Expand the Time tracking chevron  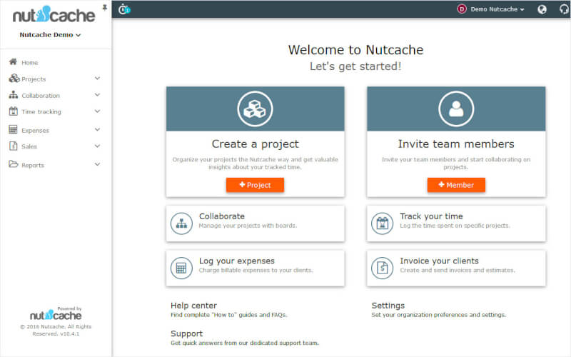pyautogui.click(x=97, y=111)
